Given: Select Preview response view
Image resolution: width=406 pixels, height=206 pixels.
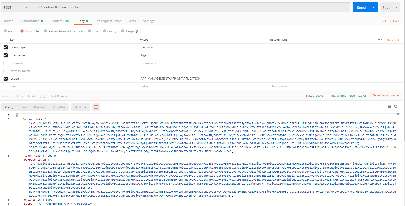Looking at the screenshot, I should click(x=40, y=107).
